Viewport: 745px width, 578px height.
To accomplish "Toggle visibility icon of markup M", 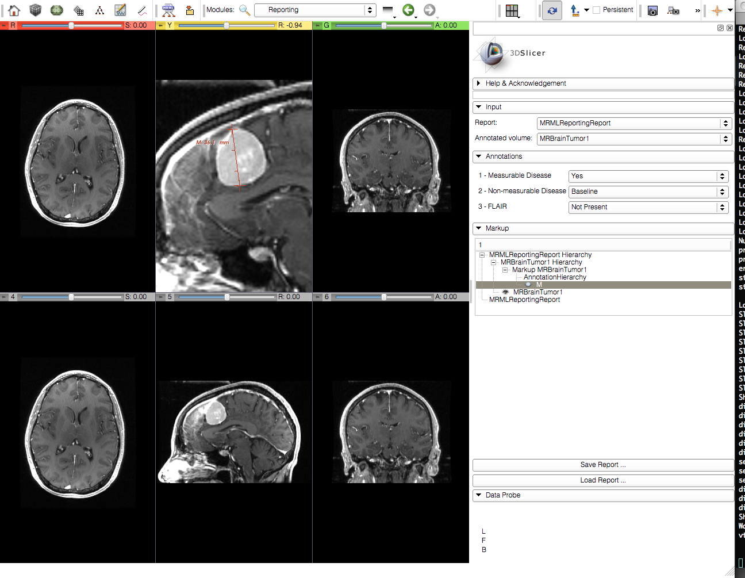I will pyautogui.click(x=528, y=285).
